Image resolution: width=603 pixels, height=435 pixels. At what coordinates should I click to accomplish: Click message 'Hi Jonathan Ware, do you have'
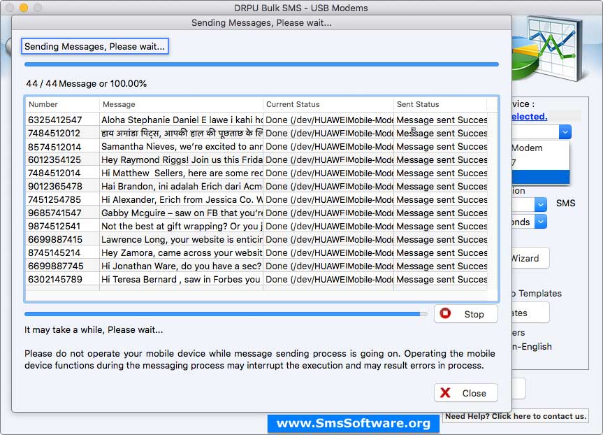(x=182, y=266)
